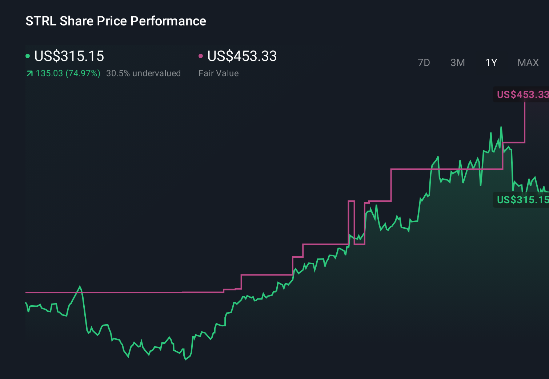Click the STRL Share Price Performance title

click(x=115, y=21)
